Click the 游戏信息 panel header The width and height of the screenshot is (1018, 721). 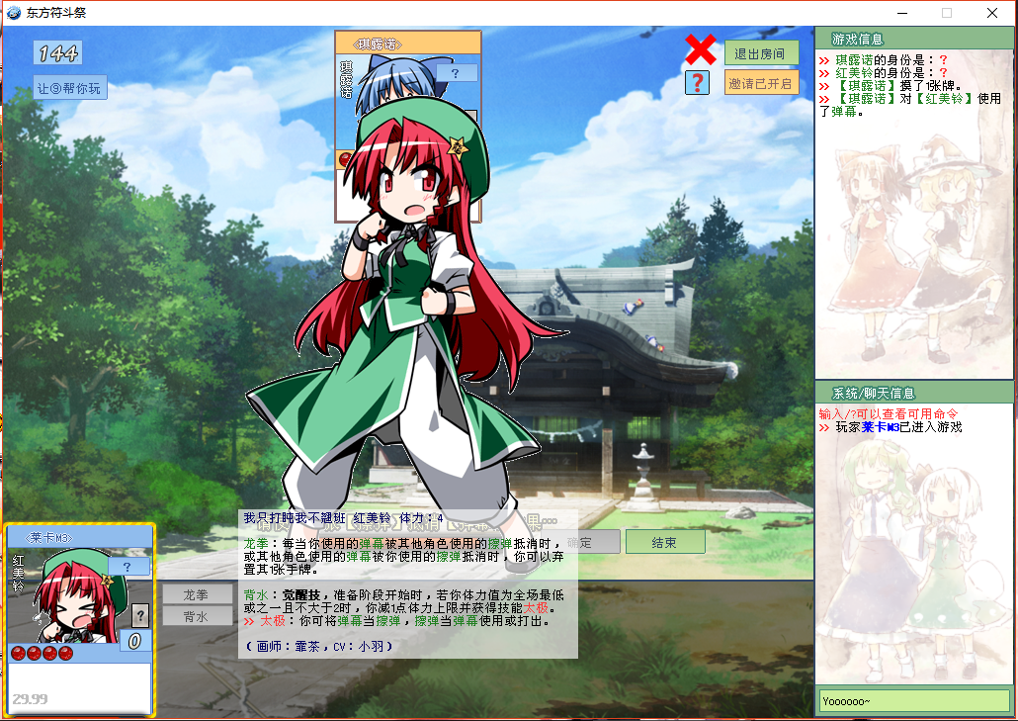913,39
